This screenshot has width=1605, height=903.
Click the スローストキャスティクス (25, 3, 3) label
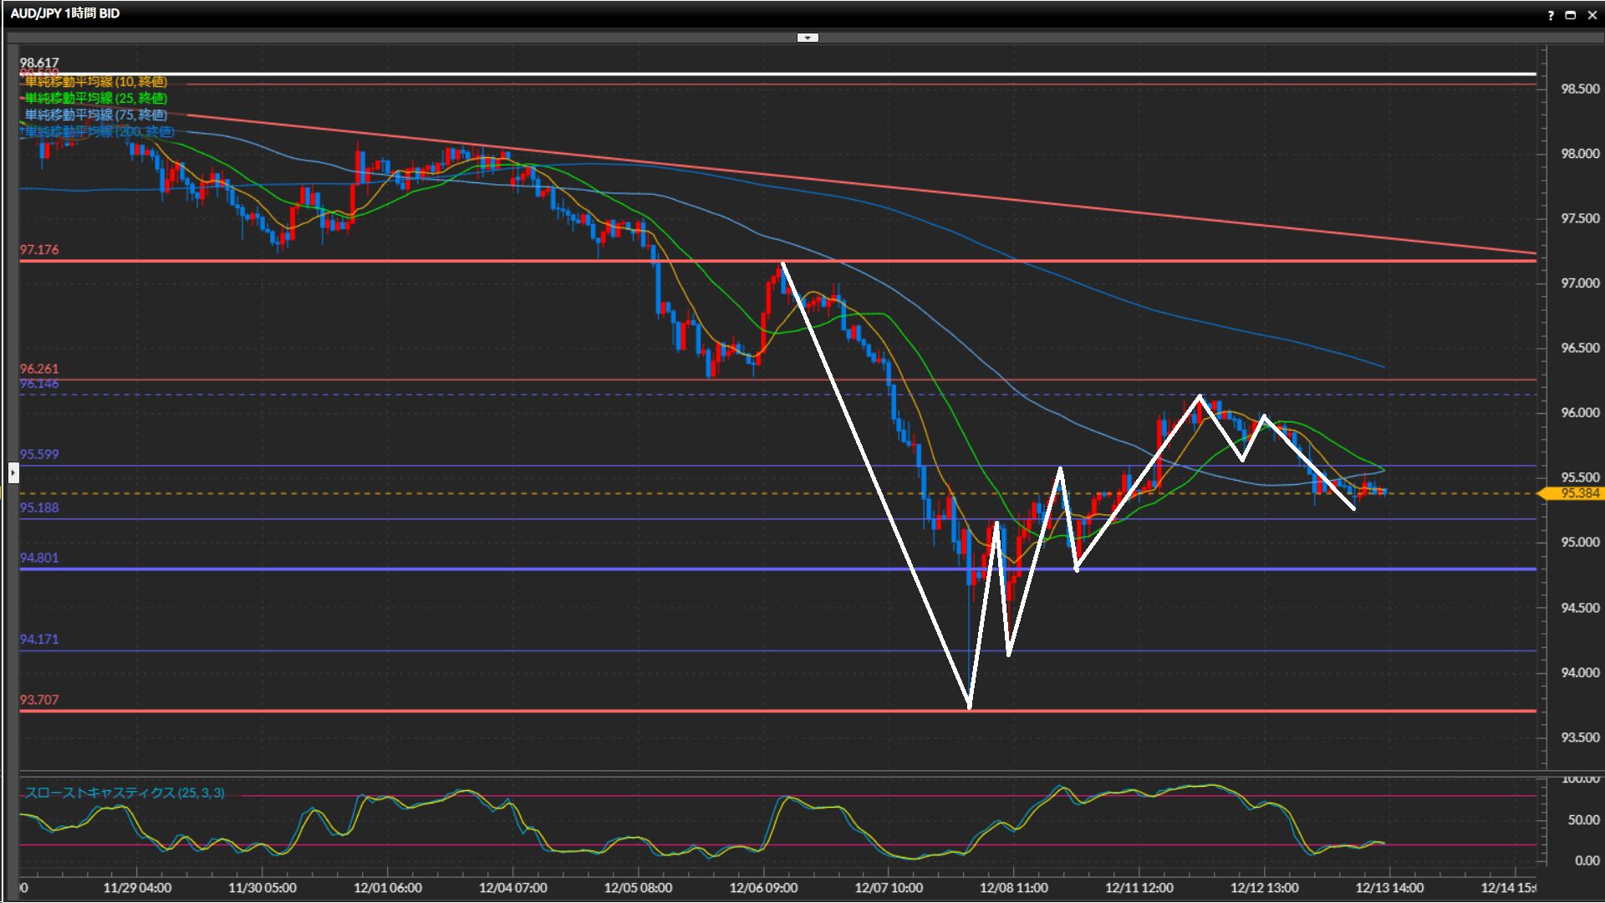(125, 793)
